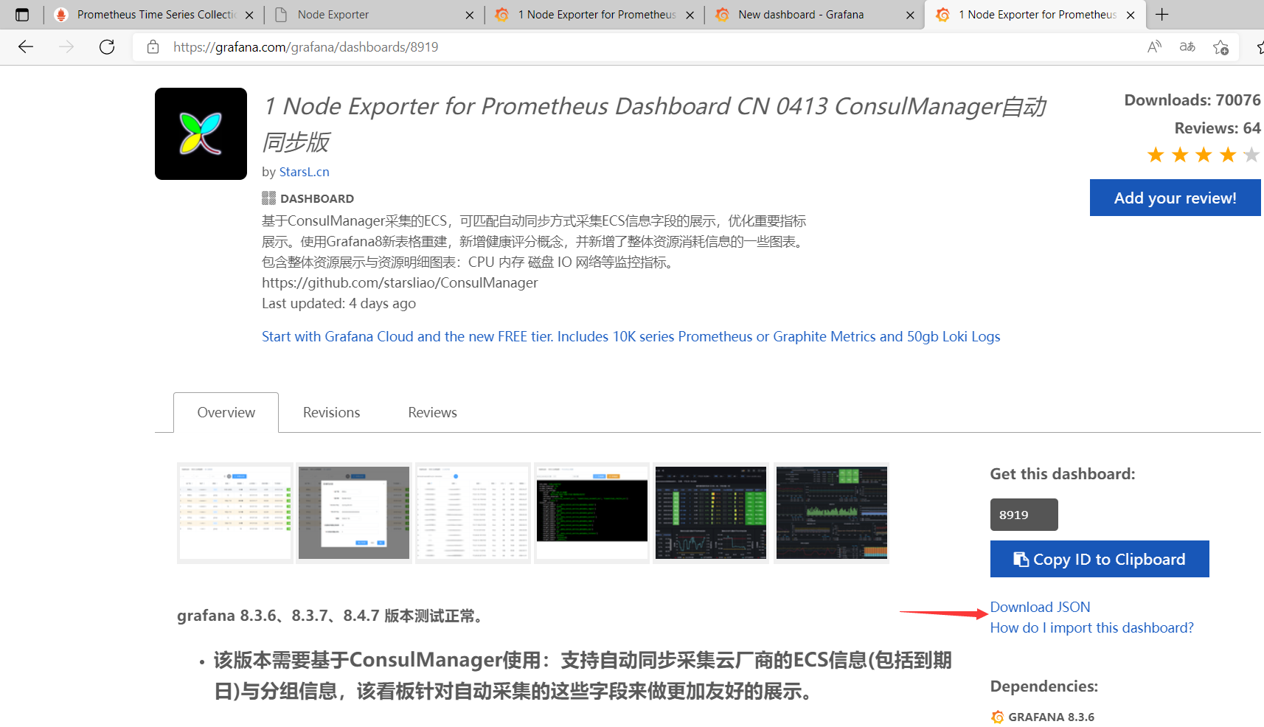1264x727 pixels.
Task: Click the Reviews: 64 count text
Action: [x=1218, y=128]
